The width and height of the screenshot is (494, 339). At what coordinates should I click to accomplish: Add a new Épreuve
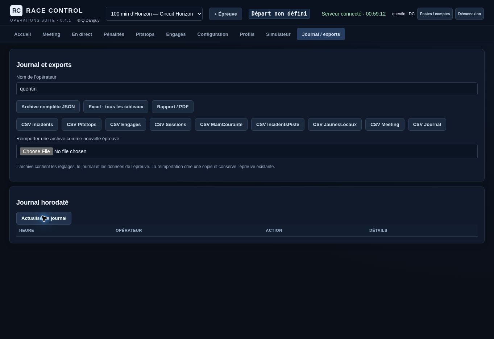point(225,14)
